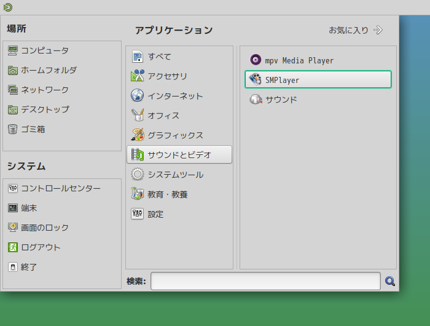
Task: Click the globe icon for インターネット
Action: click(138, 95)
